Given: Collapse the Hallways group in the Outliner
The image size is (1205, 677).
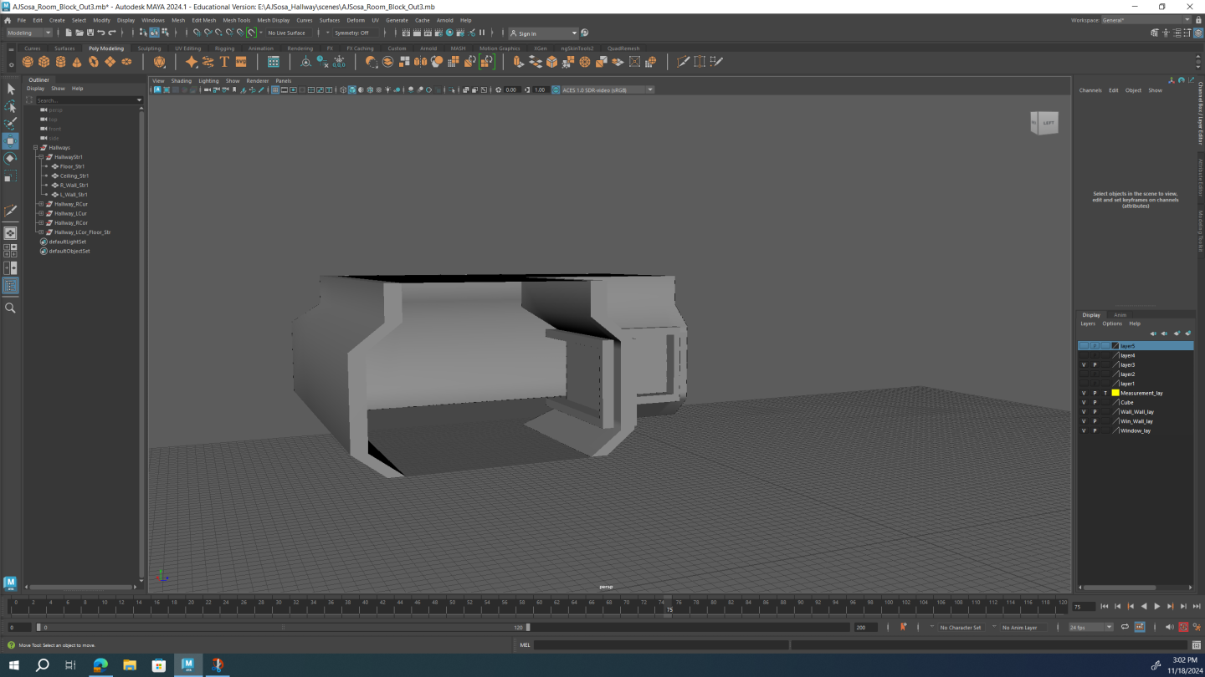Looking at the screenshot, I should pos(35,148).
